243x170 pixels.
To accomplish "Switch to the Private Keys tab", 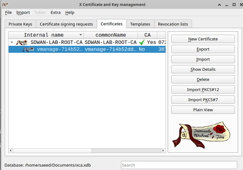I will click(x=20, y=24).
